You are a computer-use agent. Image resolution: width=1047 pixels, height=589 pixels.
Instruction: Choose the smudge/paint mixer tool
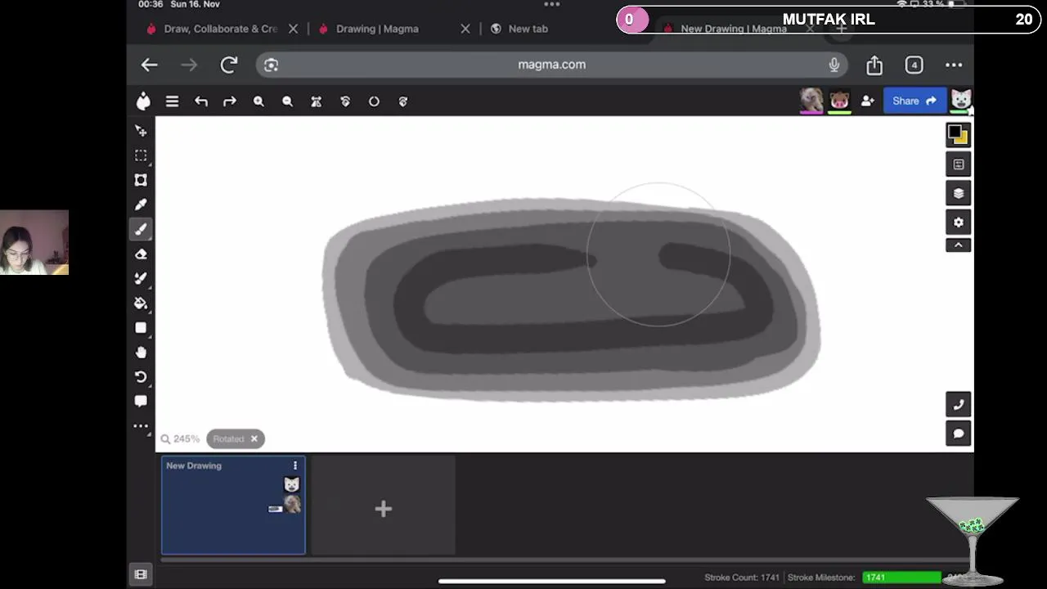[x=141, y=278]
